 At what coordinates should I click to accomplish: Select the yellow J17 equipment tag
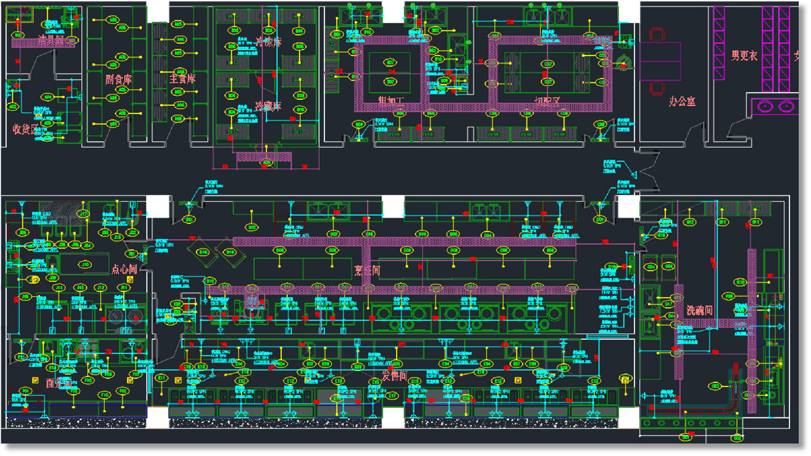pos(84,214)
